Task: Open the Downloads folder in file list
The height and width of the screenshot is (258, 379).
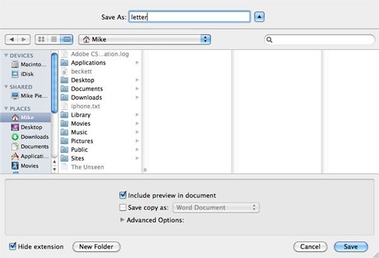Action: click(100, 97)
